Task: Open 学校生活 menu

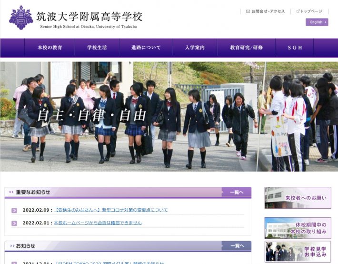Action: pos(97,48)
